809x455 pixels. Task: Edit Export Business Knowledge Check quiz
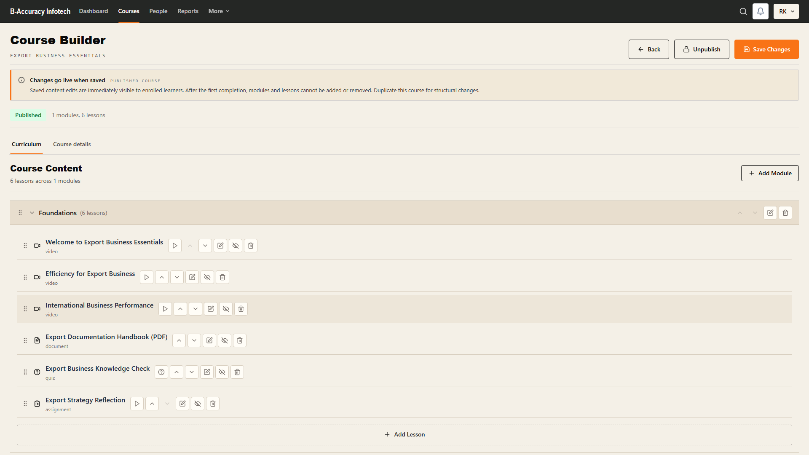(207, 372)
